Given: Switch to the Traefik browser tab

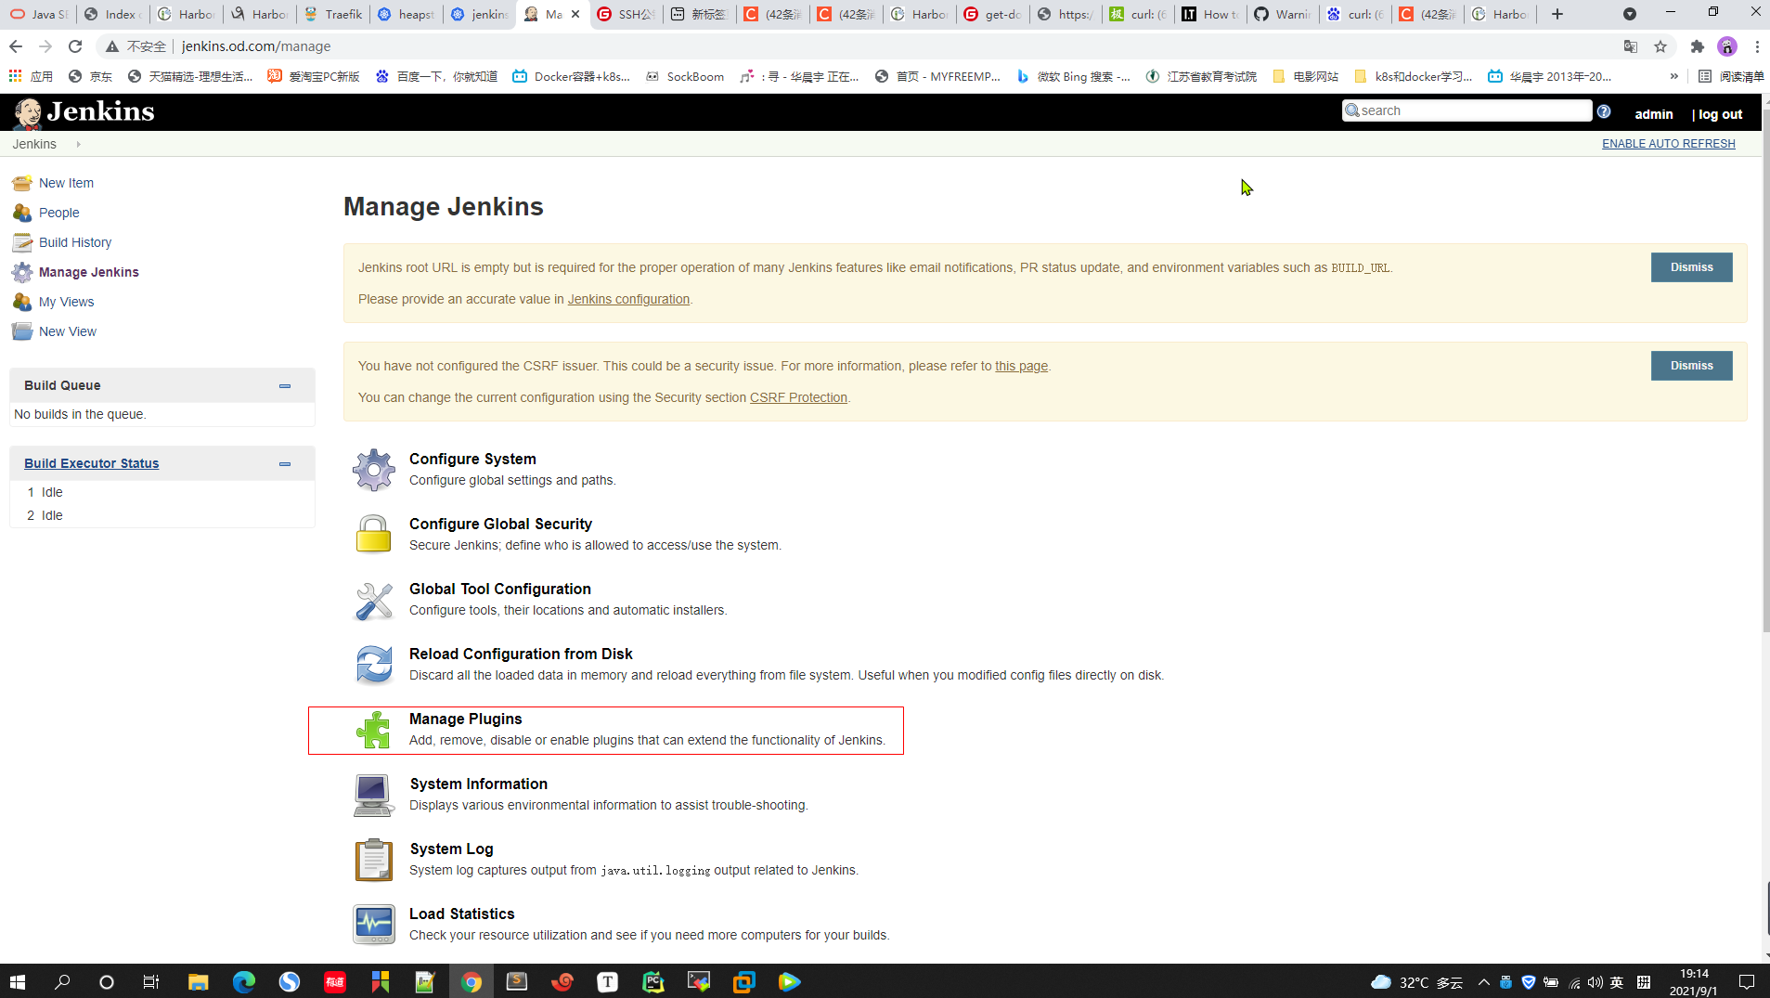Looking at the screenshot, I should coord(332,14).
